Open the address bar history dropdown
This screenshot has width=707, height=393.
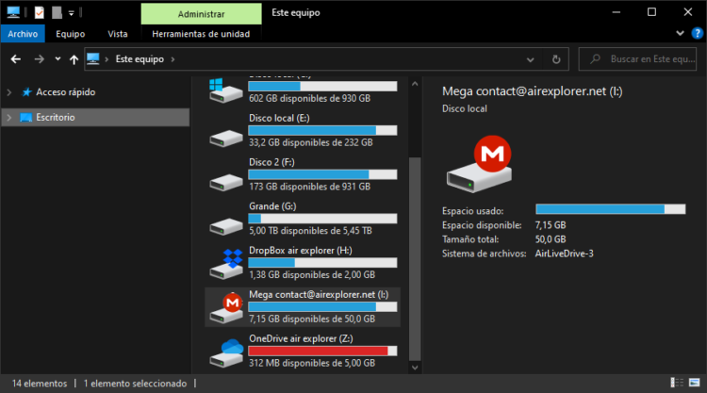pos(534,59)
